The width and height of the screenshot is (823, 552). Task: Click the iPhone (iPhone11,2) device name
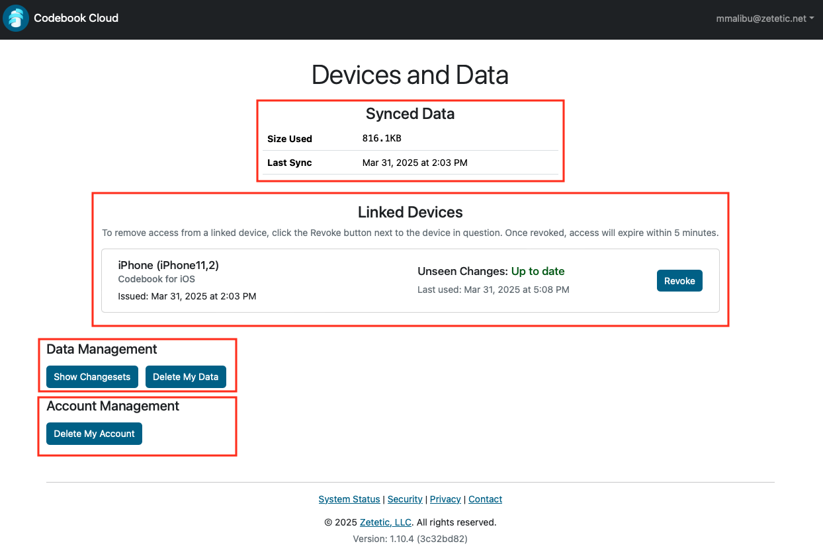tap(168, 265)
